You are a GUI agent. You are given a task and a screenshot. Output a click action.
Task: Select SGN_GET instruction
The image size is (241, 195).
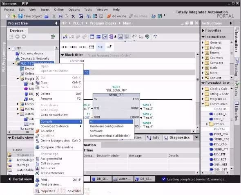pos(218,164)
